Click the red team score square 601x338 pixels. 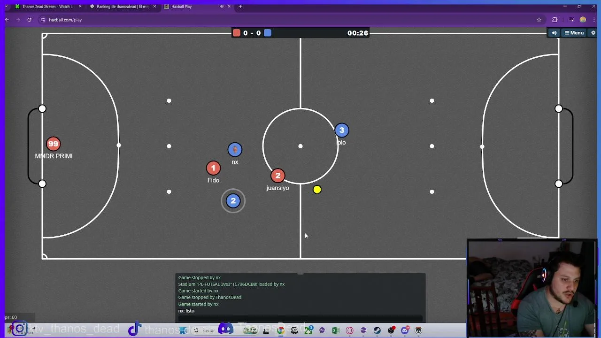(x=237, y=33)
